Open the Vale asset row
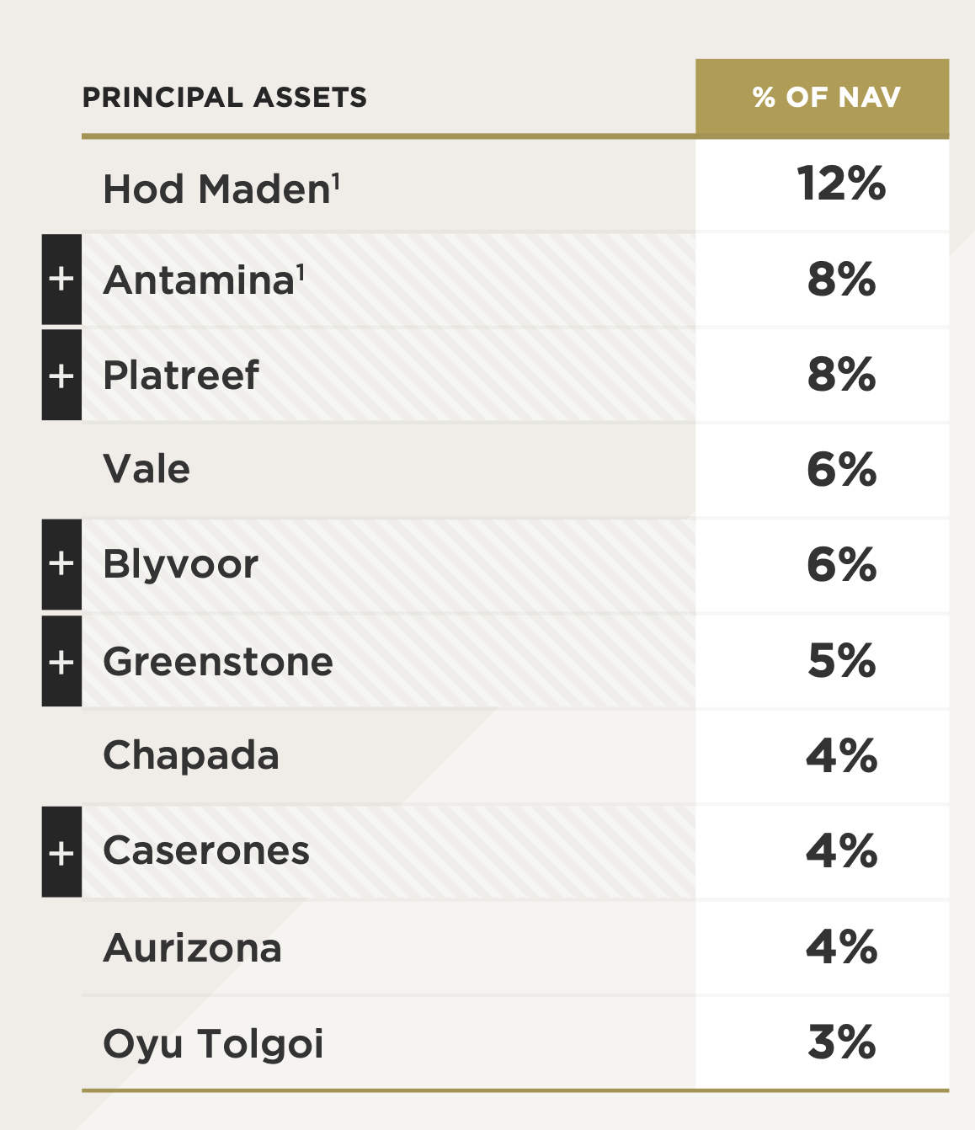Viewport: 975px width, 1130px height. (x=147, y=470)
